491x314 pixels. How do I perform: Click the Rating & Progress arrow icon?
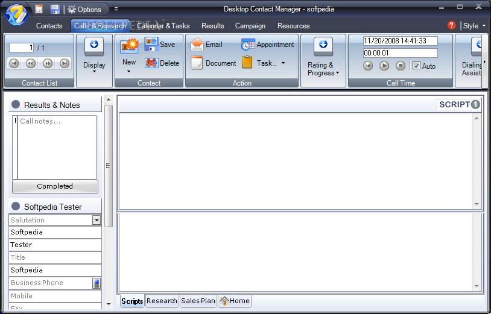tap(323, 46)
